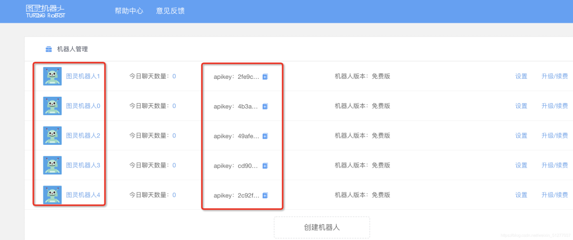Click avatar of 图灵机器人0

pos(52,106)
